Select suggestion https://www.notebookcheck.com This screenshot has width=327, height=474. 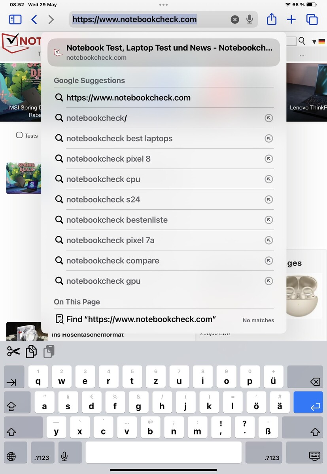click(164, 98)
